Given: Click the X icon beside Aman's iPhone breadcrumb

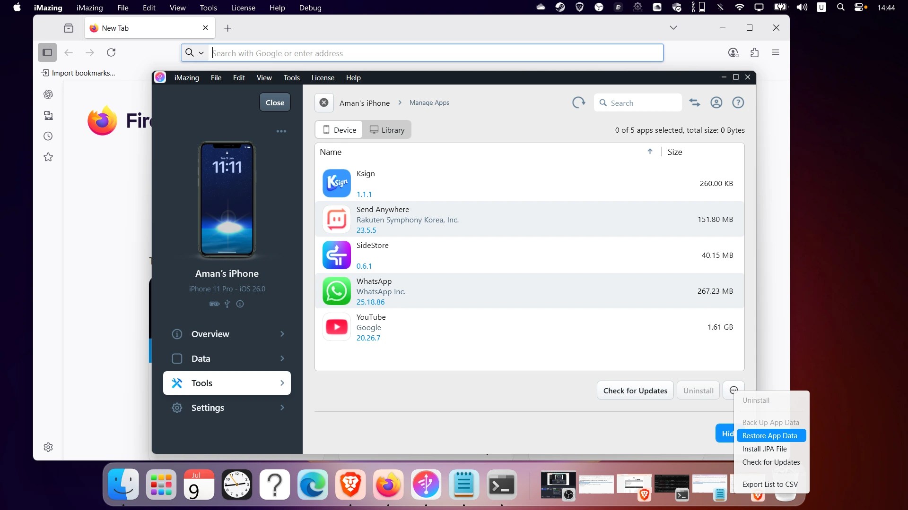Looking at the screenshot, I should tap(324, 102).
